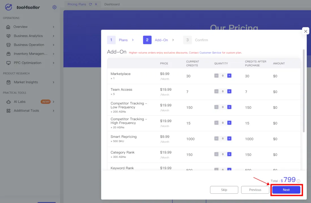The image size is (311, 203).
Task: Select Business Analytics in the sidebar
Action: point(28,36)
